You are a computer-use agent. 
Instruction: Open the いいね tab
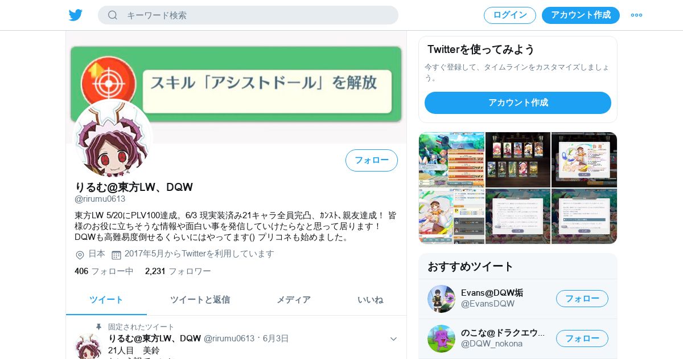click(371, 300)
